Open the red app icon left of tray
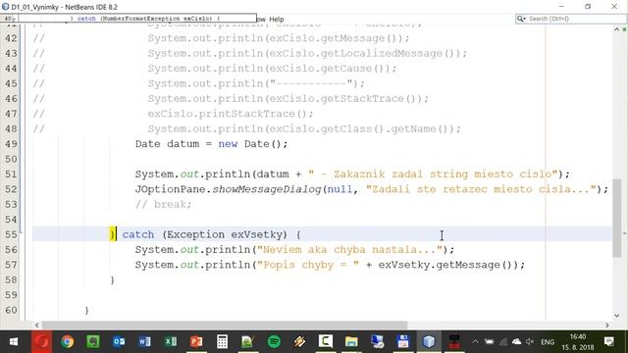Viewport: 628px width, 353px height. pyautogui.click(x=454, y=342)
